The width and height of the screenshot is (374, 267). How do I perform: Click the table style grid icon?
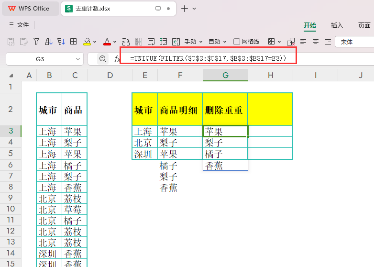[x=271, y=42]
